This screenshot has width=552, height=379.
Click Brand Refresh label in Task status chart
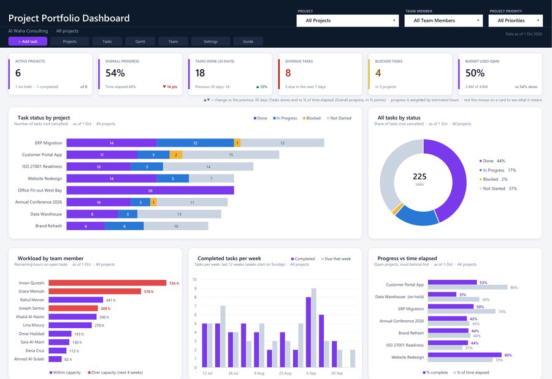click(48, 226)
